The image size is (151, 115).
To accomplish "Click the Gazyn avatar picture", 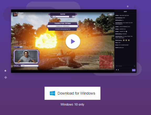I will coord(15,14).
